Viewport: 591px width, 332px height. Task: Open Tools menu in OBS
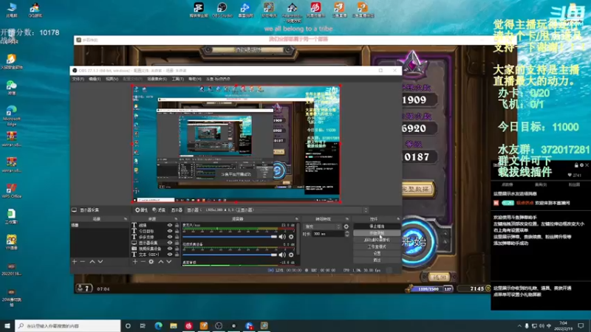pos(177,79)
